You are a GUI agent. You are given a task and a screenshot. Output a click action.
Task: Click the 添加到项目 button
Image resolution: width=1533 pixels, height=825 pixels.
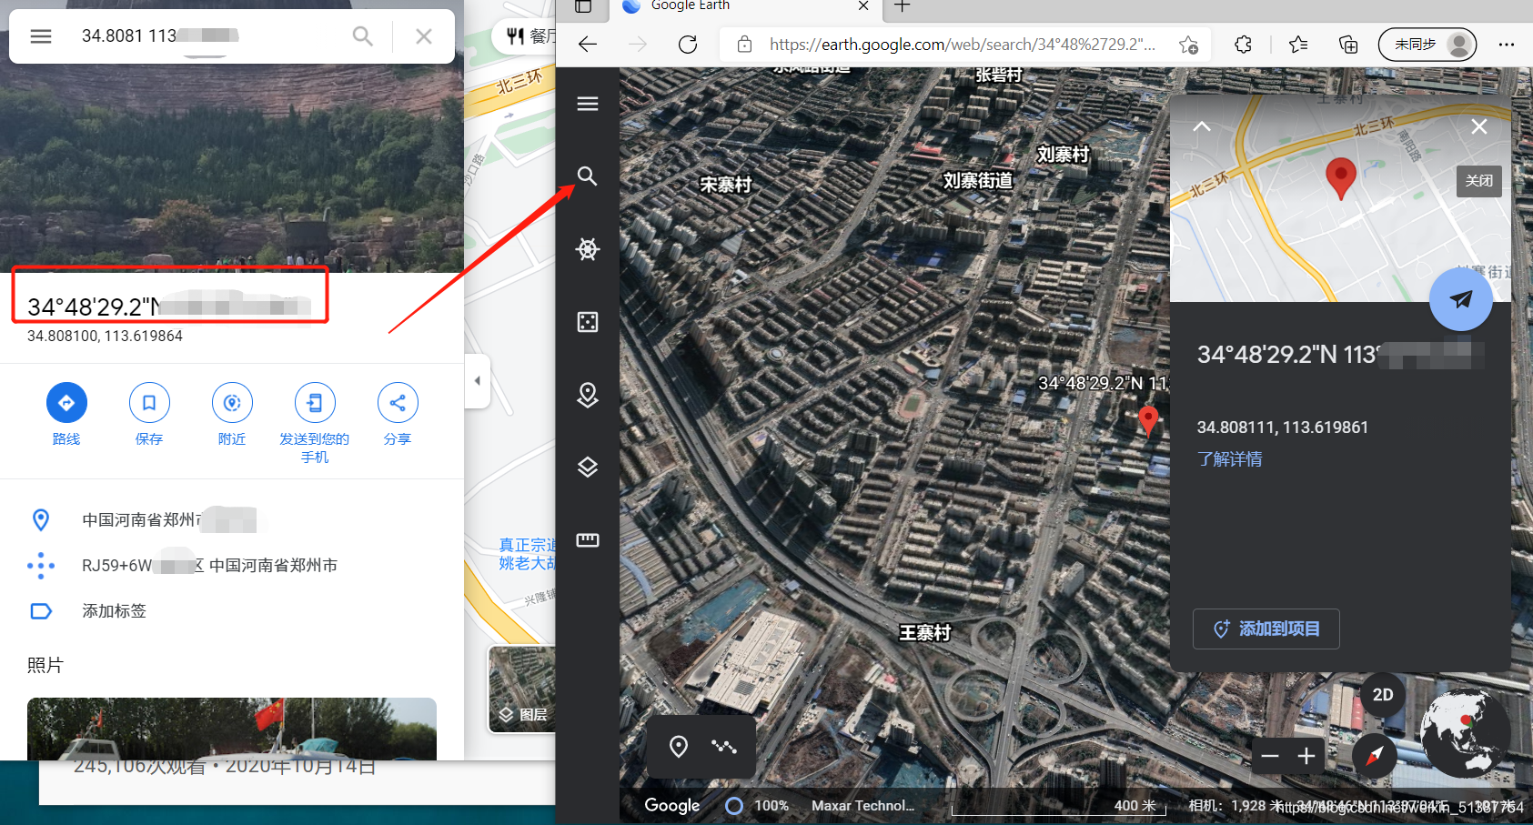[1266, 629]
